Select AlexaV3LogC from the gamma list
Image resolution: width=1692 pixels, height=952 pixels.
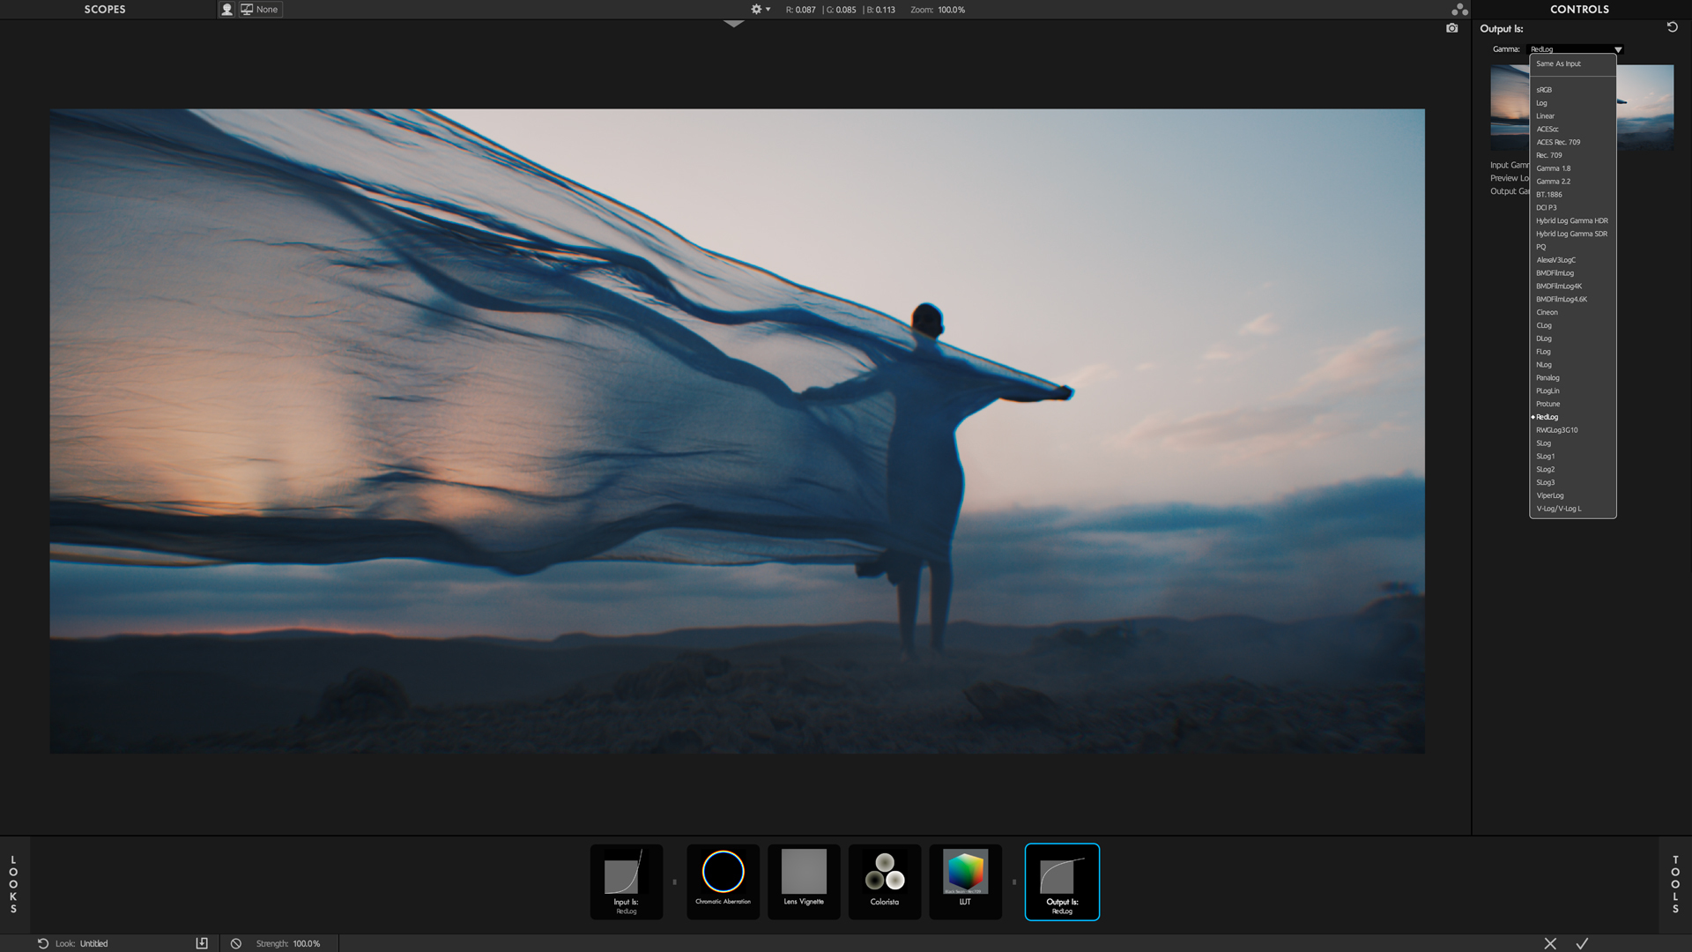click(x=1555, y=260)
